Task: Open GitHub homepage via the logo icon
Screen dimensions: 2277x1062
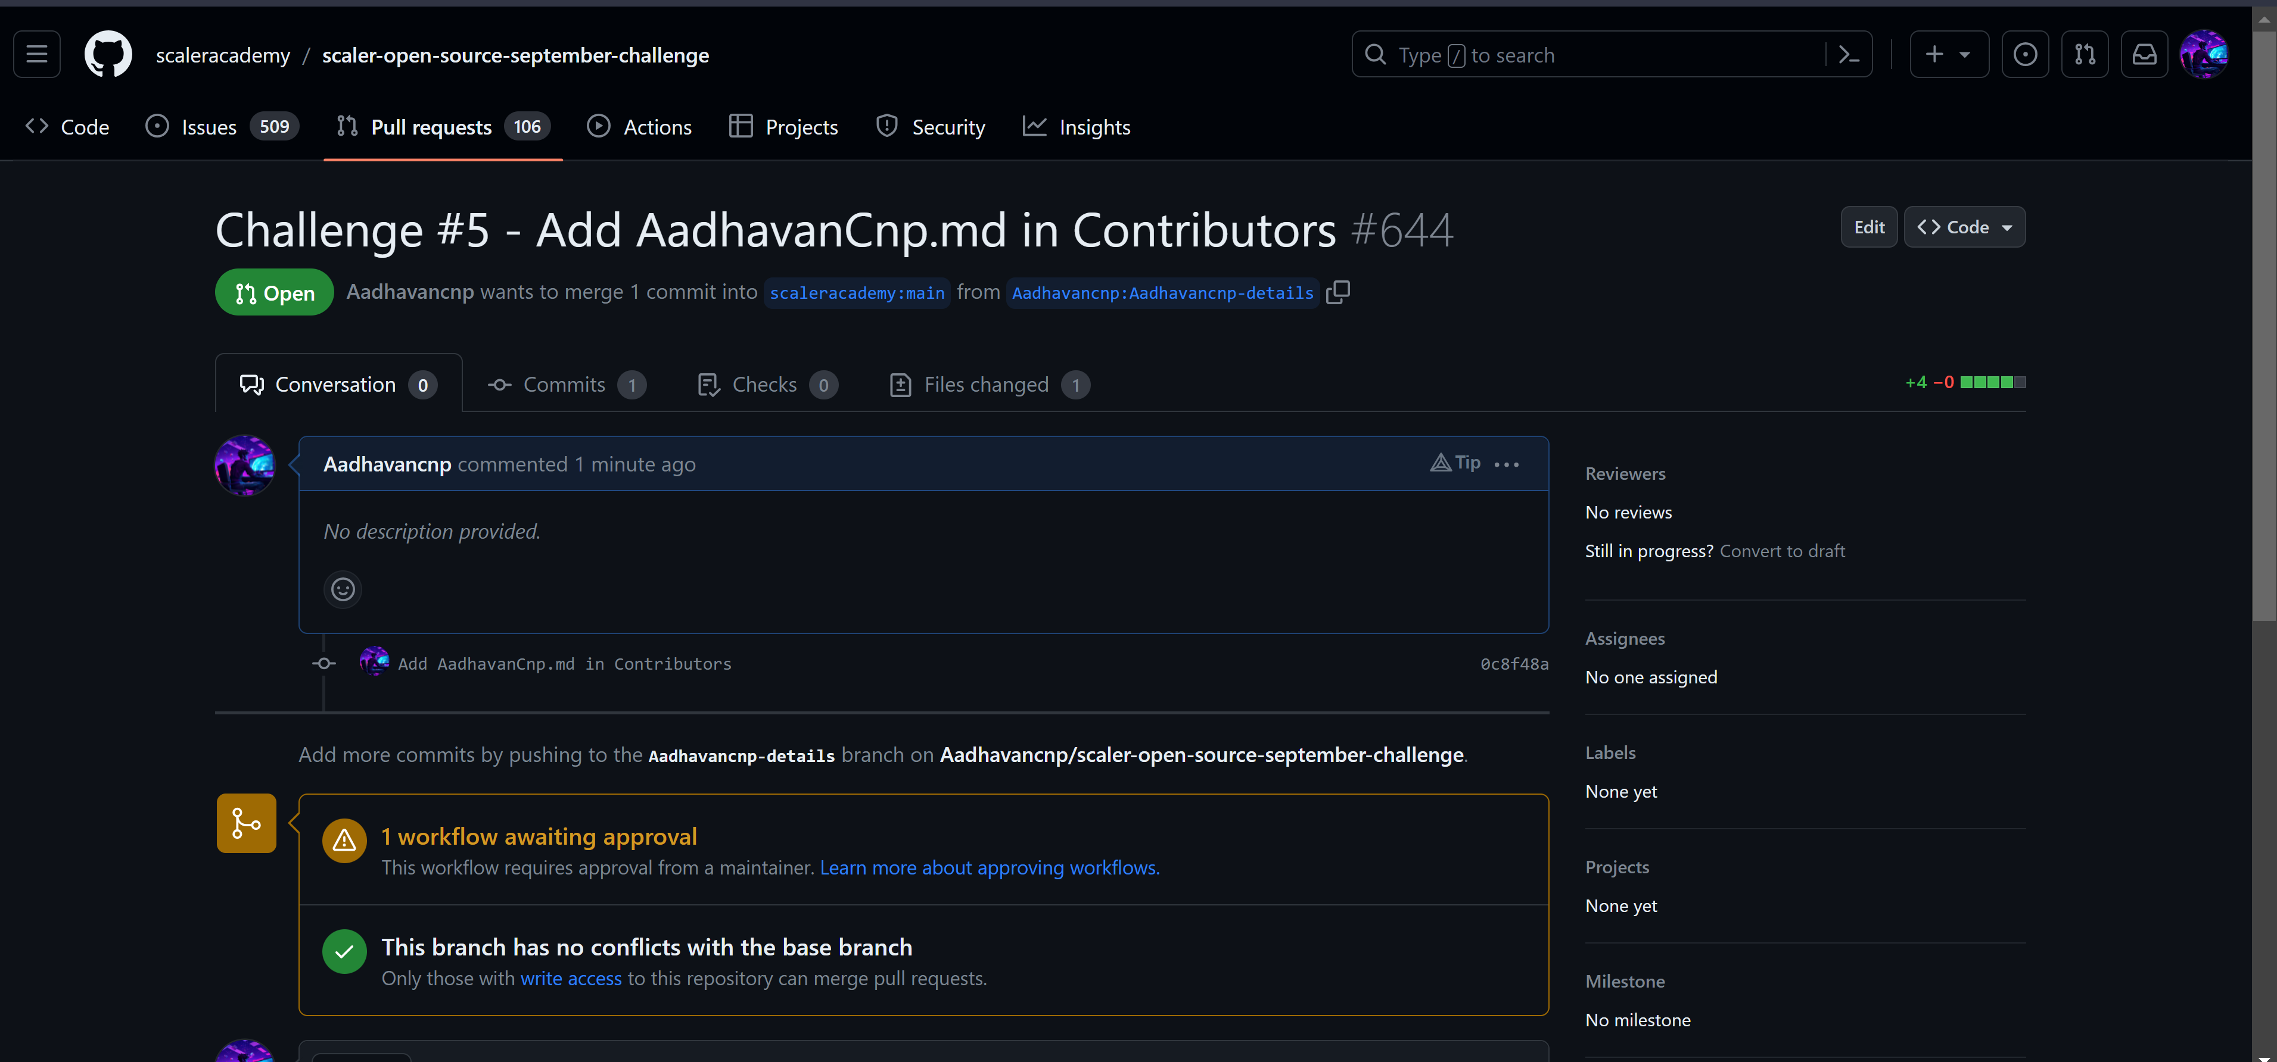Action: 108,54
